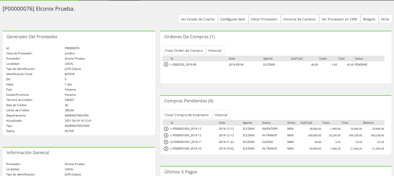
Task: Click the Compras Pendientes (4) heading
Action: pos(189,101)
